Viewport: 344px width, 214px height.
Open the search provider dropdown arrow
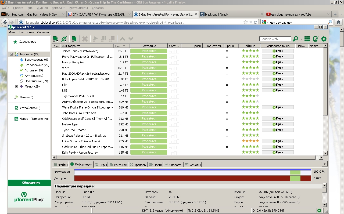(x=301, y=39)
